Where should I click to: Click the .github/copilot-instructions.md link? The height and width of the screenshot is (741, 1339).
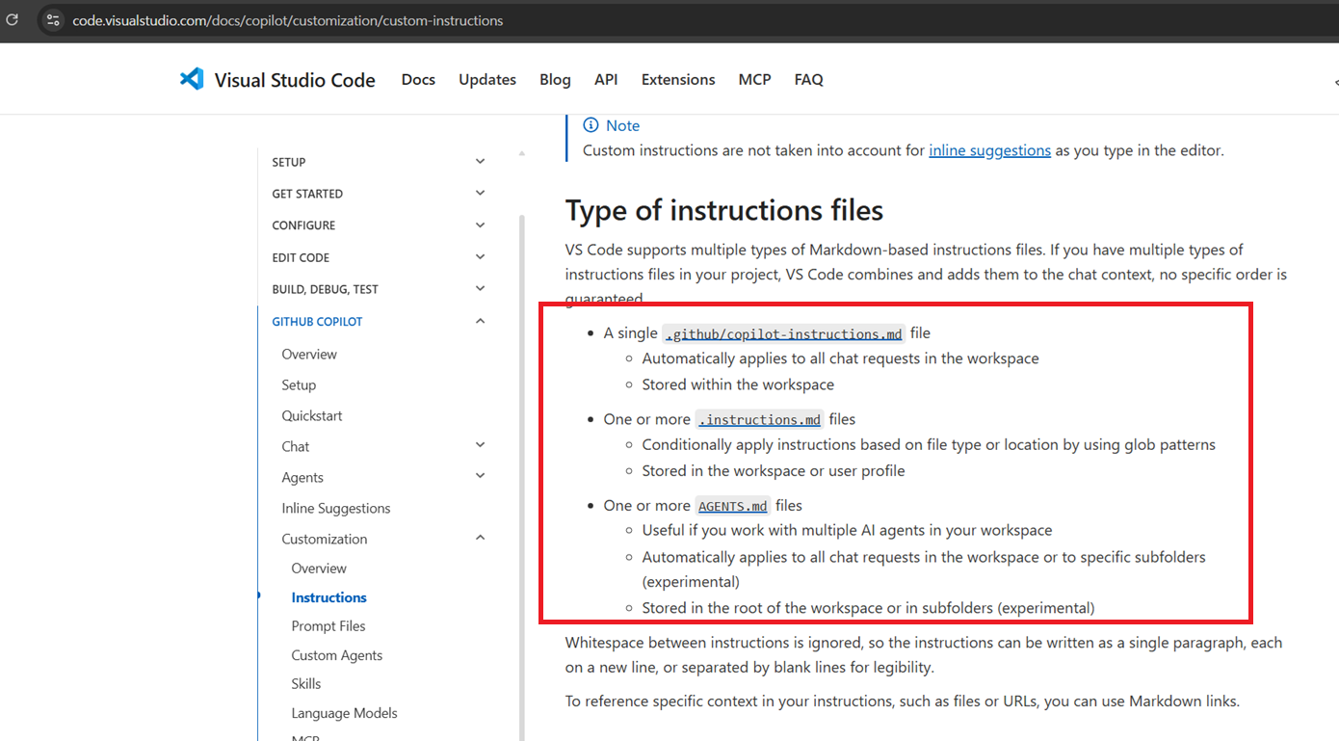[x=784, y=333]
